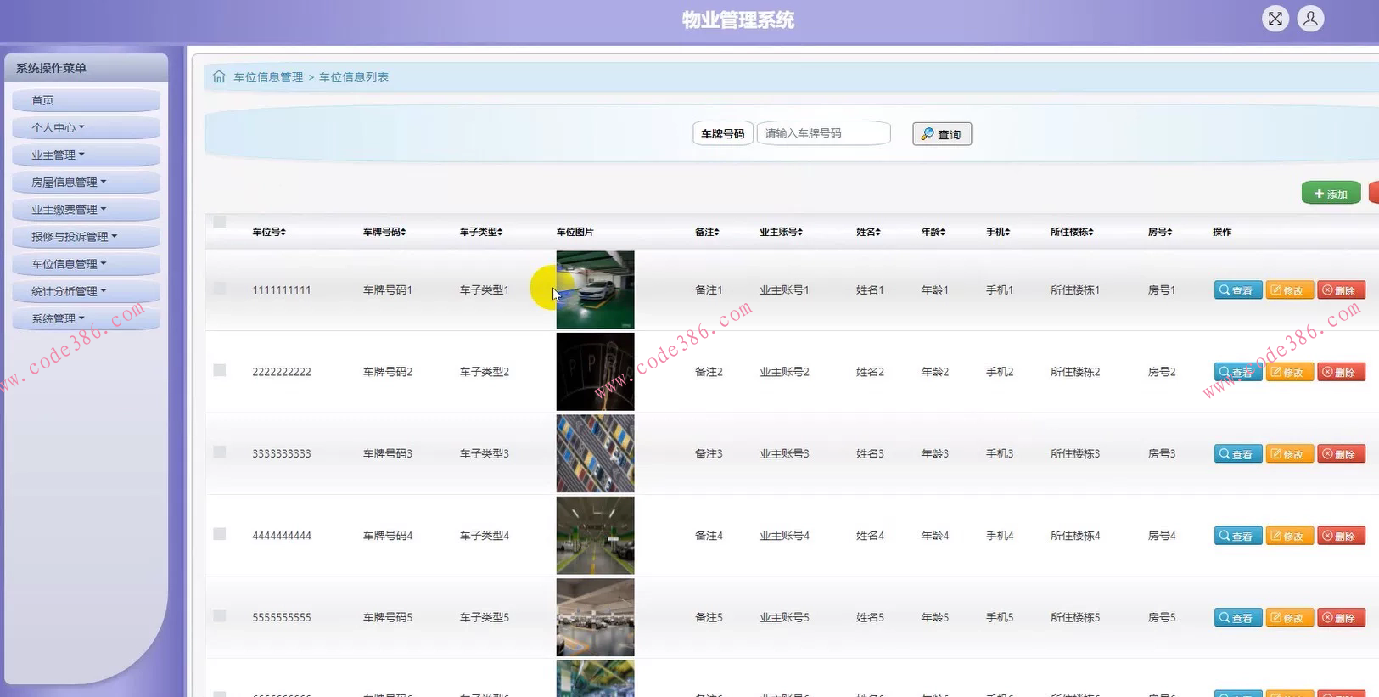The width and height of the screenshot is (1379, 697).
Task: View details for row 3333333333
Action: [1238, 454]
